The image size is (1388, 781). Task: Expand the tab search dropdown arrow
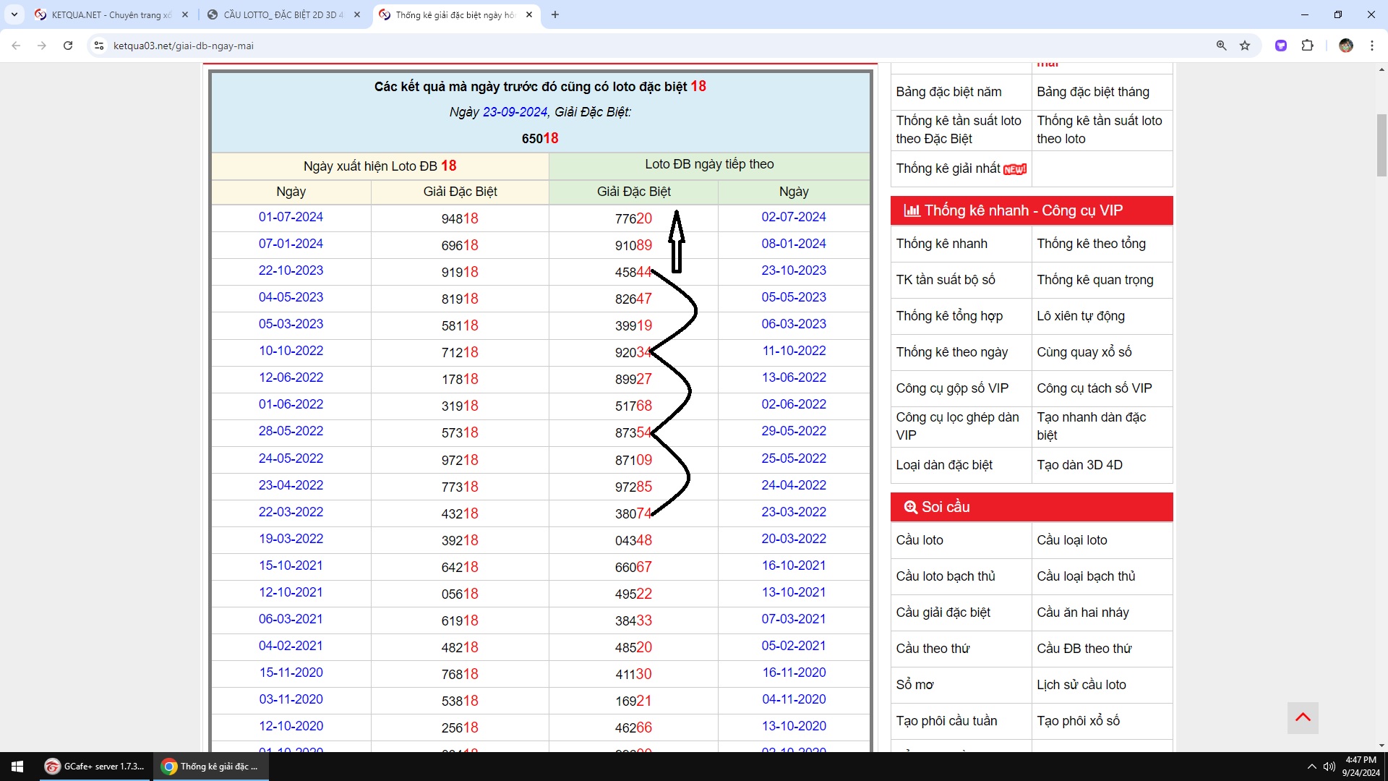tap(14, 14)
